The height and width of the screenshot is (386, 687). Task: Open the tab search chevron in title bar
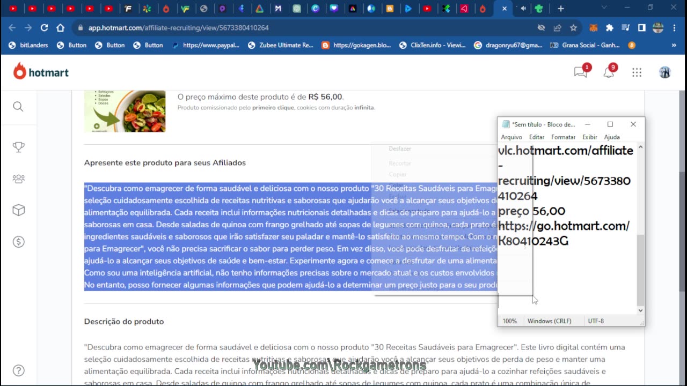[605, 8]
